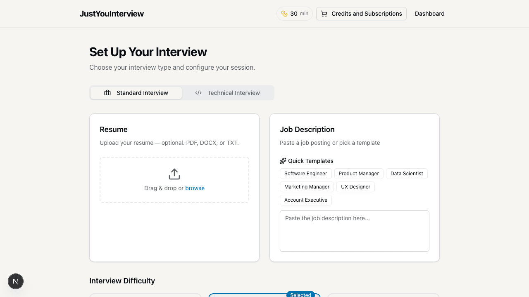This screenshot has width=529, height=297.
Task: Click the briefcase icon on Standard Interview
Action: 107,93
